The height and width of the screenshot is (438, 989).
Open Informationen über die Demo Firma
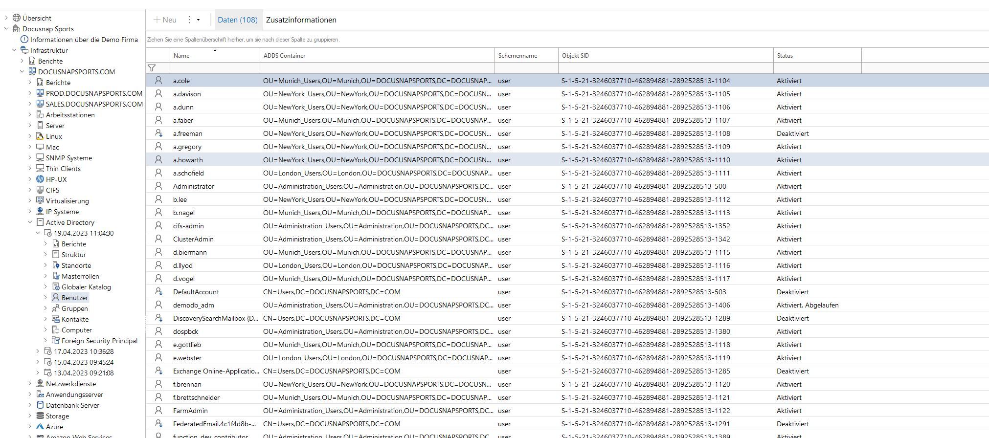click(x=84, y=40)
